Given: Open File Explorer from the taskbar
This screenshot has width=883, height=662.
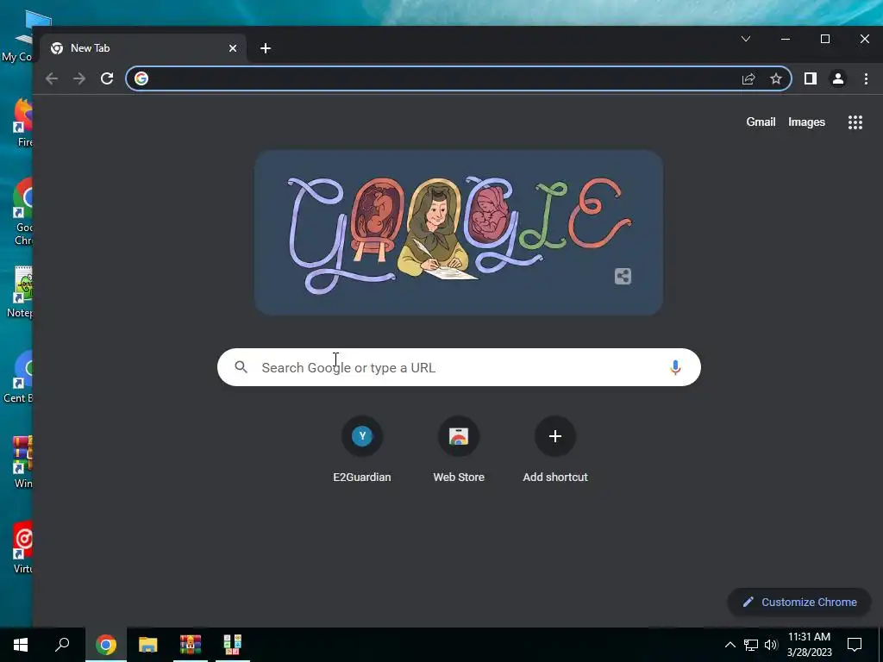Looking at the screenshot, I should pyautogui.click(x=148, y=645).
